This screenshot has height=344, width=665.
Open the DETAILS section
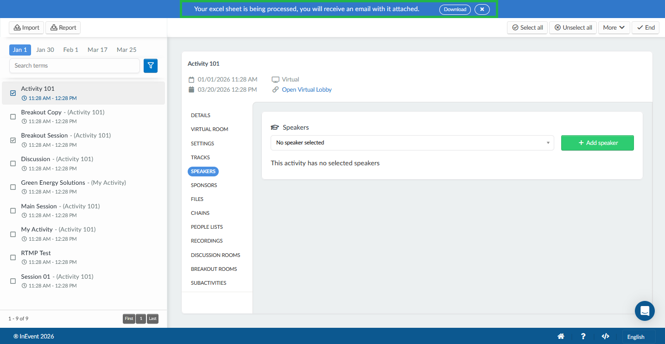coord(201,115)
